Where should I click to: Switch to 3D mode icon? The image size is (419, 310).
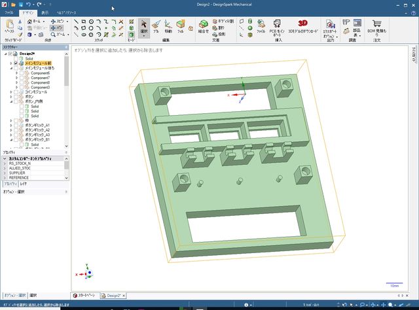tap(131, 35)
